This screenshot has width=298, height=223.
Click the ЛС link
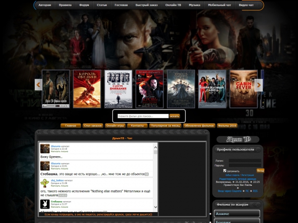247,191
